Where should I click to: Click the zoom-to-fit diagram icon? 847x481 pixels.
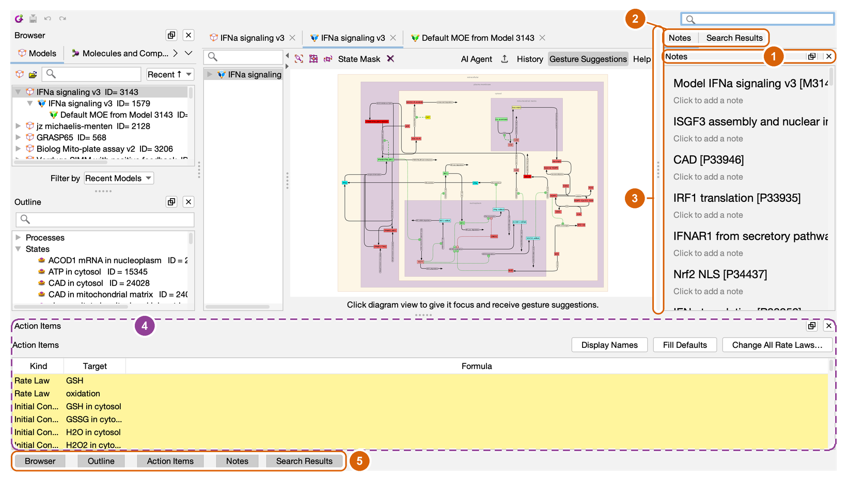click(299, 59)
